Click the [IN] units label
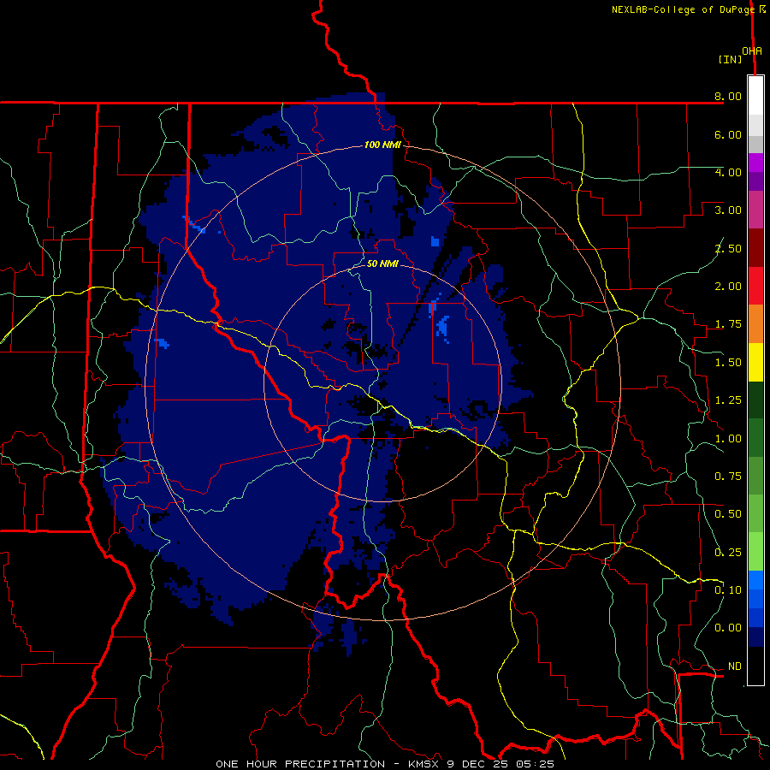The height and width of the screenshot is (770, 770). pyautogui.click(x=731, y=59)
